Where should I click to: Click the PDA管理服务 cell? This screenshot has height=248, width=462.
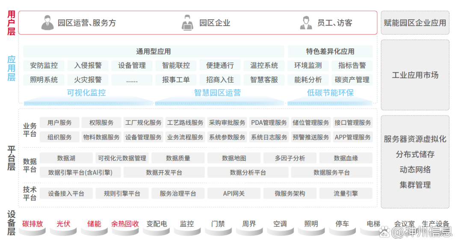(x=269, y=123)
